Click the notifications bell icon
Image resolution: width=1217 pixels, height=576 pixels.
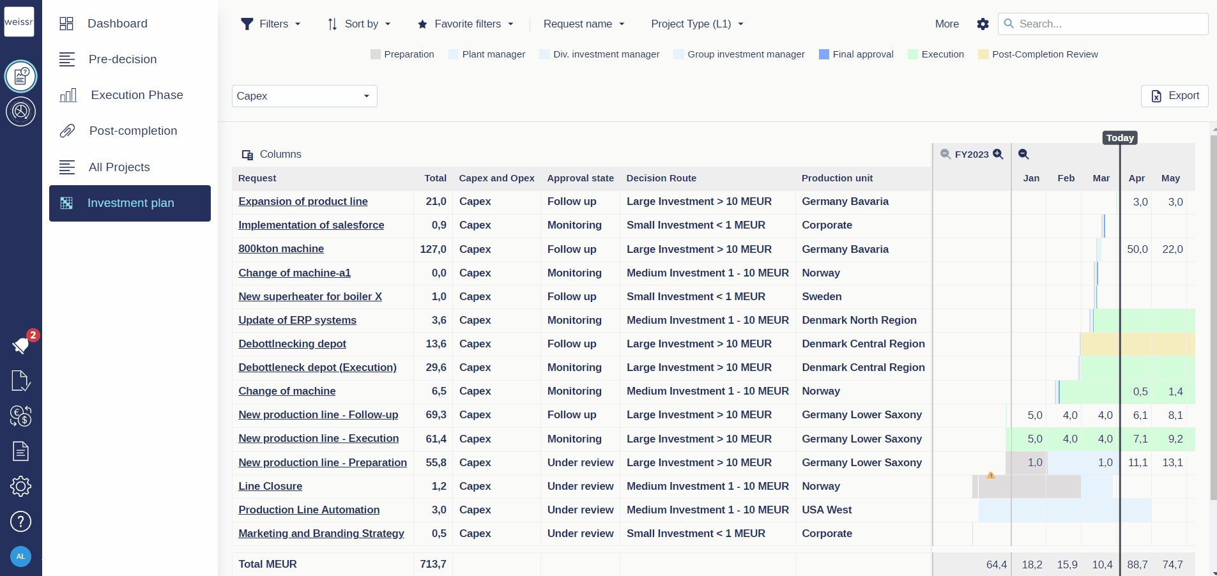pyautogui.click(x=21, y=345)
